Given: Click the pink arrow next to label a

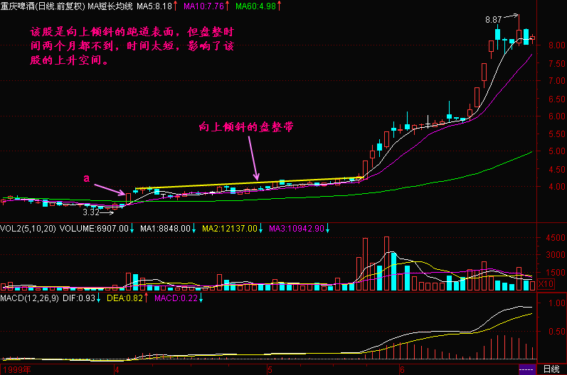Looking at the screenshot, I should [x=112, y=188].
